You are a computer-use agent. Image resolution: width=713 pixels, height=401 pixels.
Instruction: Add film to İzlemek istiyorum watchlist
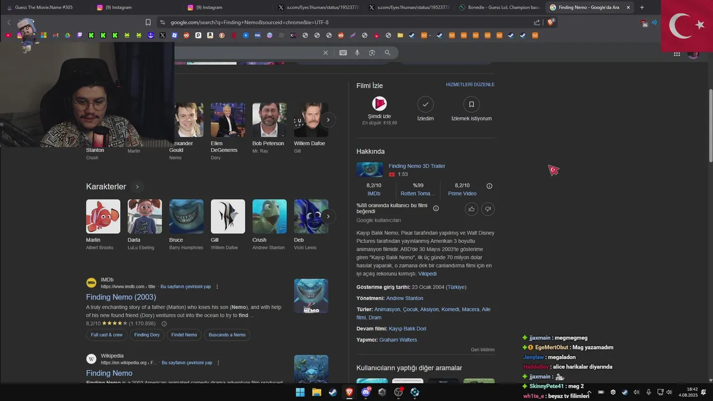point(471,104)
